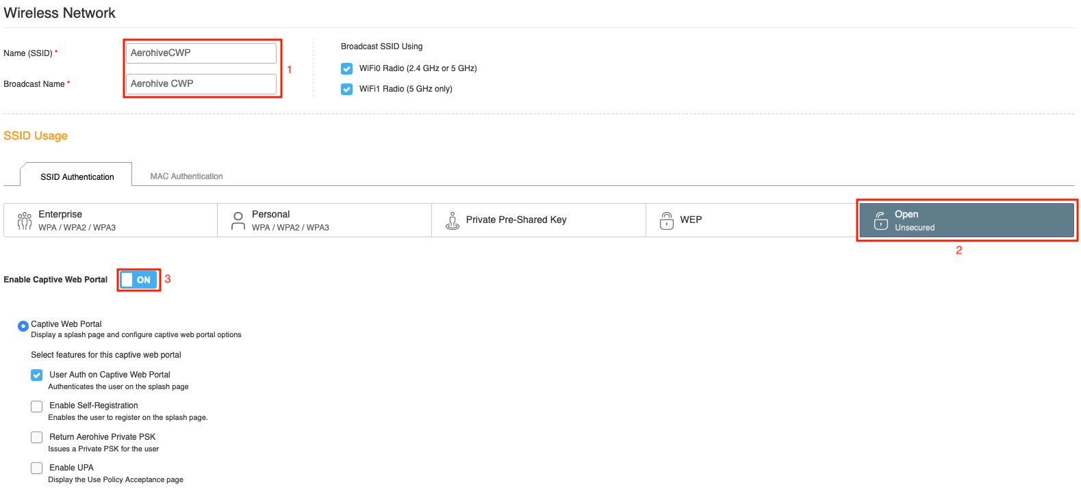Click the WEP padlock icon

click(667, 220)
